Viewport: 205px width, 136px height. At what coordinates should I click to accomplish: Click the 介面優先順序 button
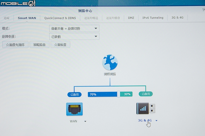click(x=15, y=45)
